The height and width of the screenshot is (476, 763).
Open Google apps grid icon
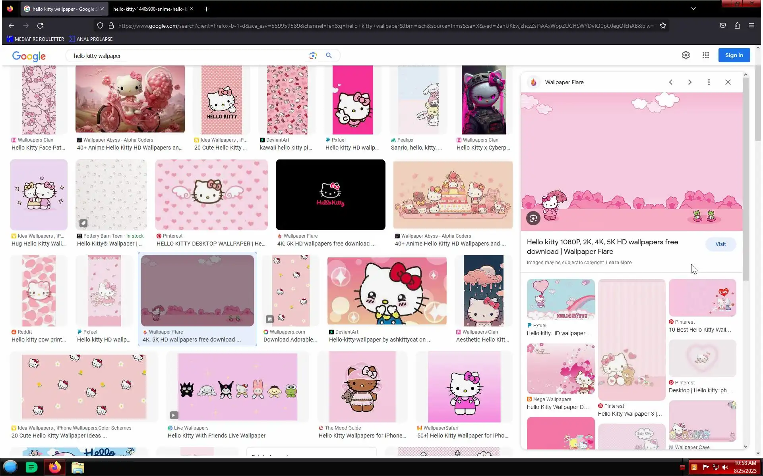[705, 56]
